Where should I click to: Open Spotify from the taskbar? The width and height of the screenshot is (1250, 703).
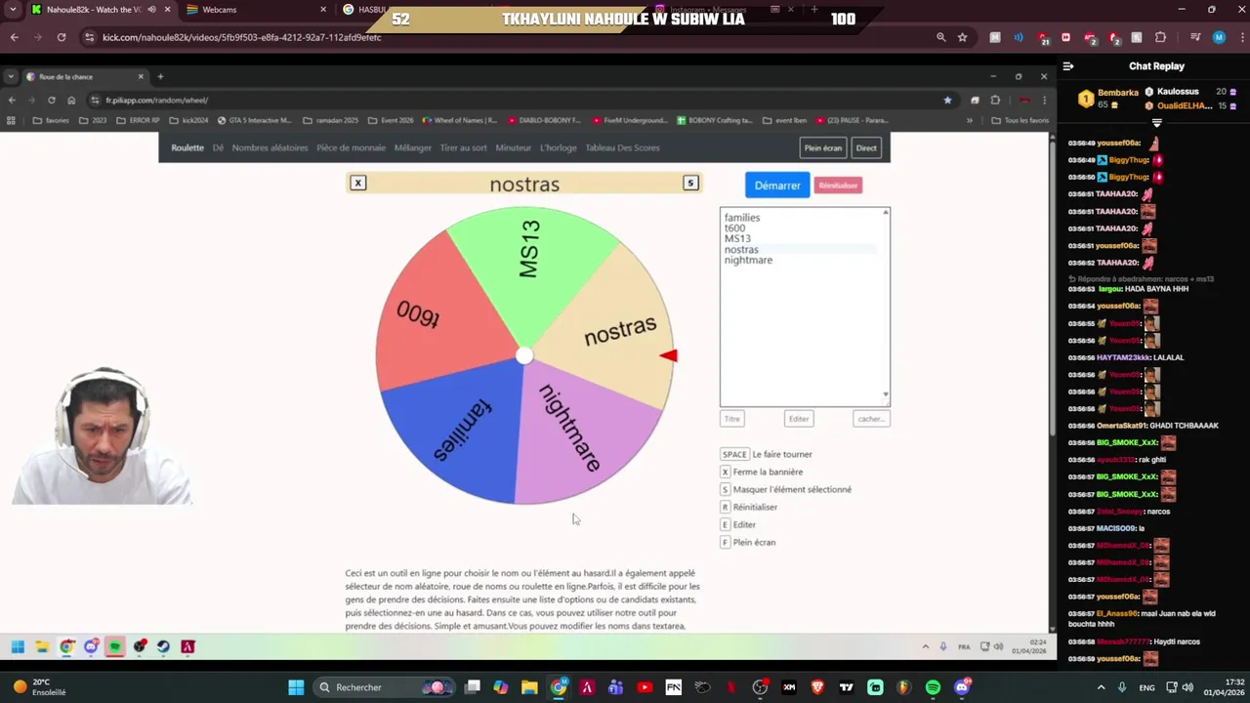(x=933, y=687)
